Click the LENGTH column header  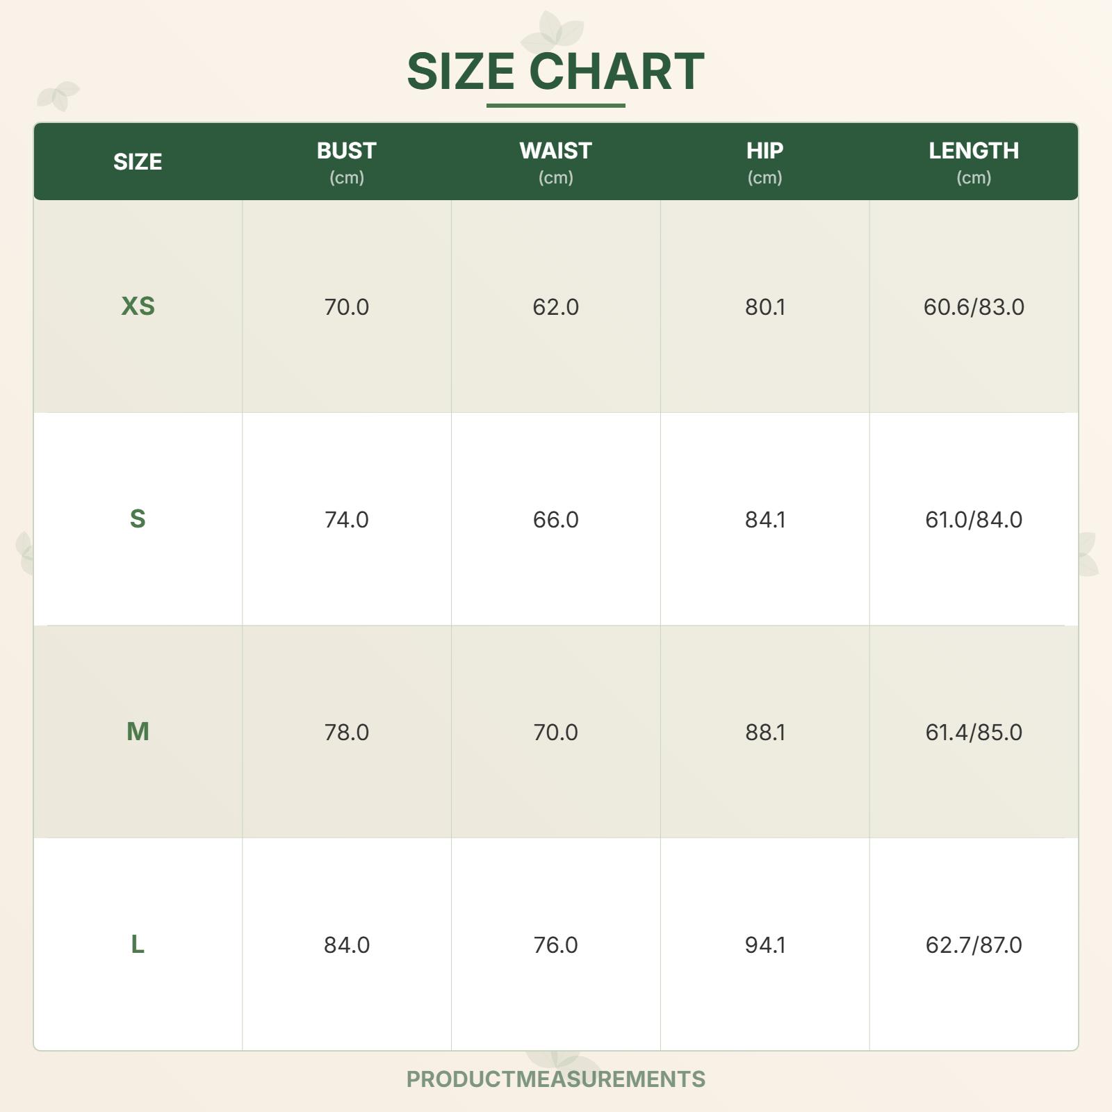coord(973,162)
